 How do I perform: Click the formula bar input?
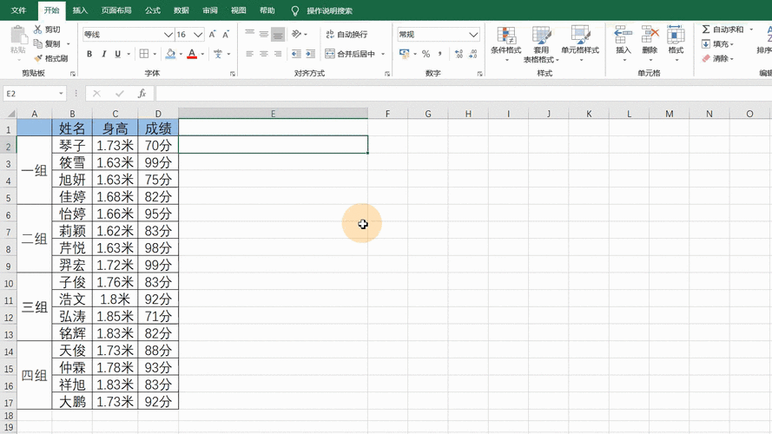coord(463,93)
